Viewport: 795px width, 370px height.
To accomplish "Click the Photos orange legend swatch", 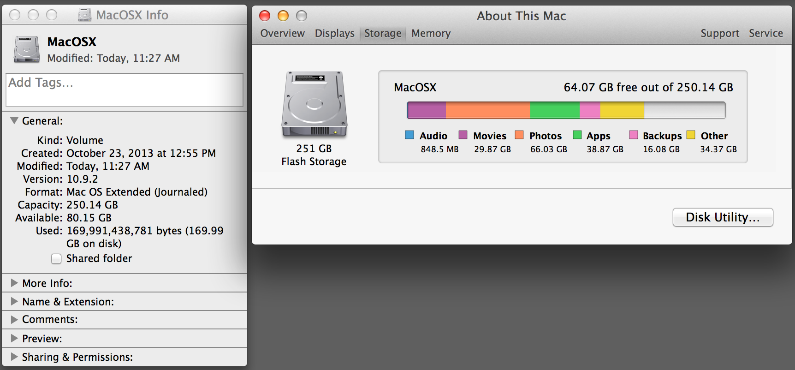I will 519,135.
